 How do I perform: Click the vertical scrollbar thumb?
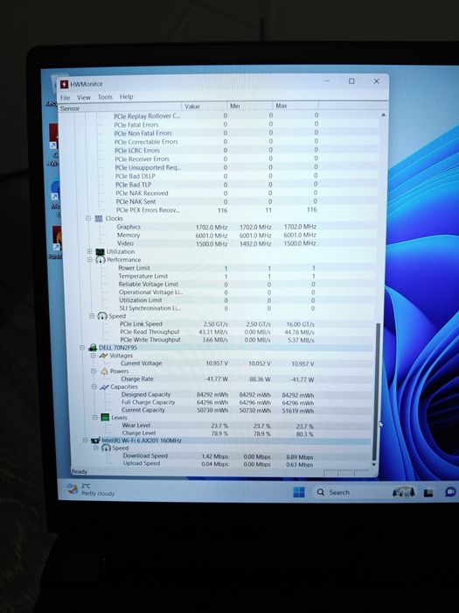click(x=376, y=391)
